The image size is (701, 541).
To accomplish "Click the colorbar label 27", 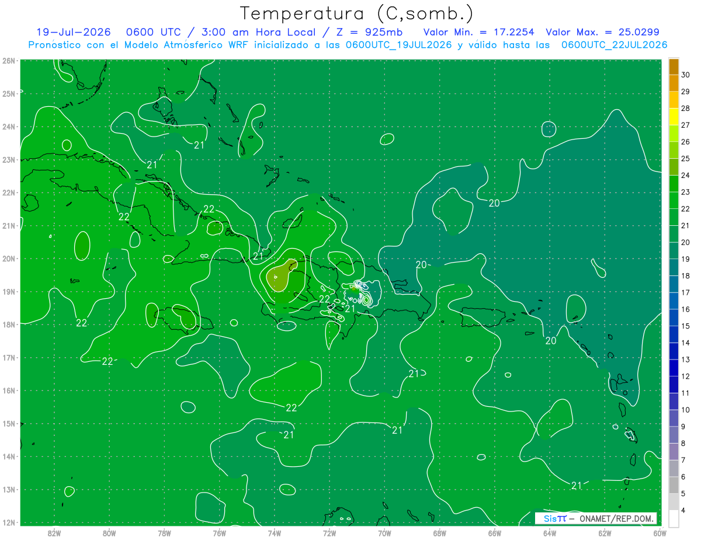I will point(685,125).
